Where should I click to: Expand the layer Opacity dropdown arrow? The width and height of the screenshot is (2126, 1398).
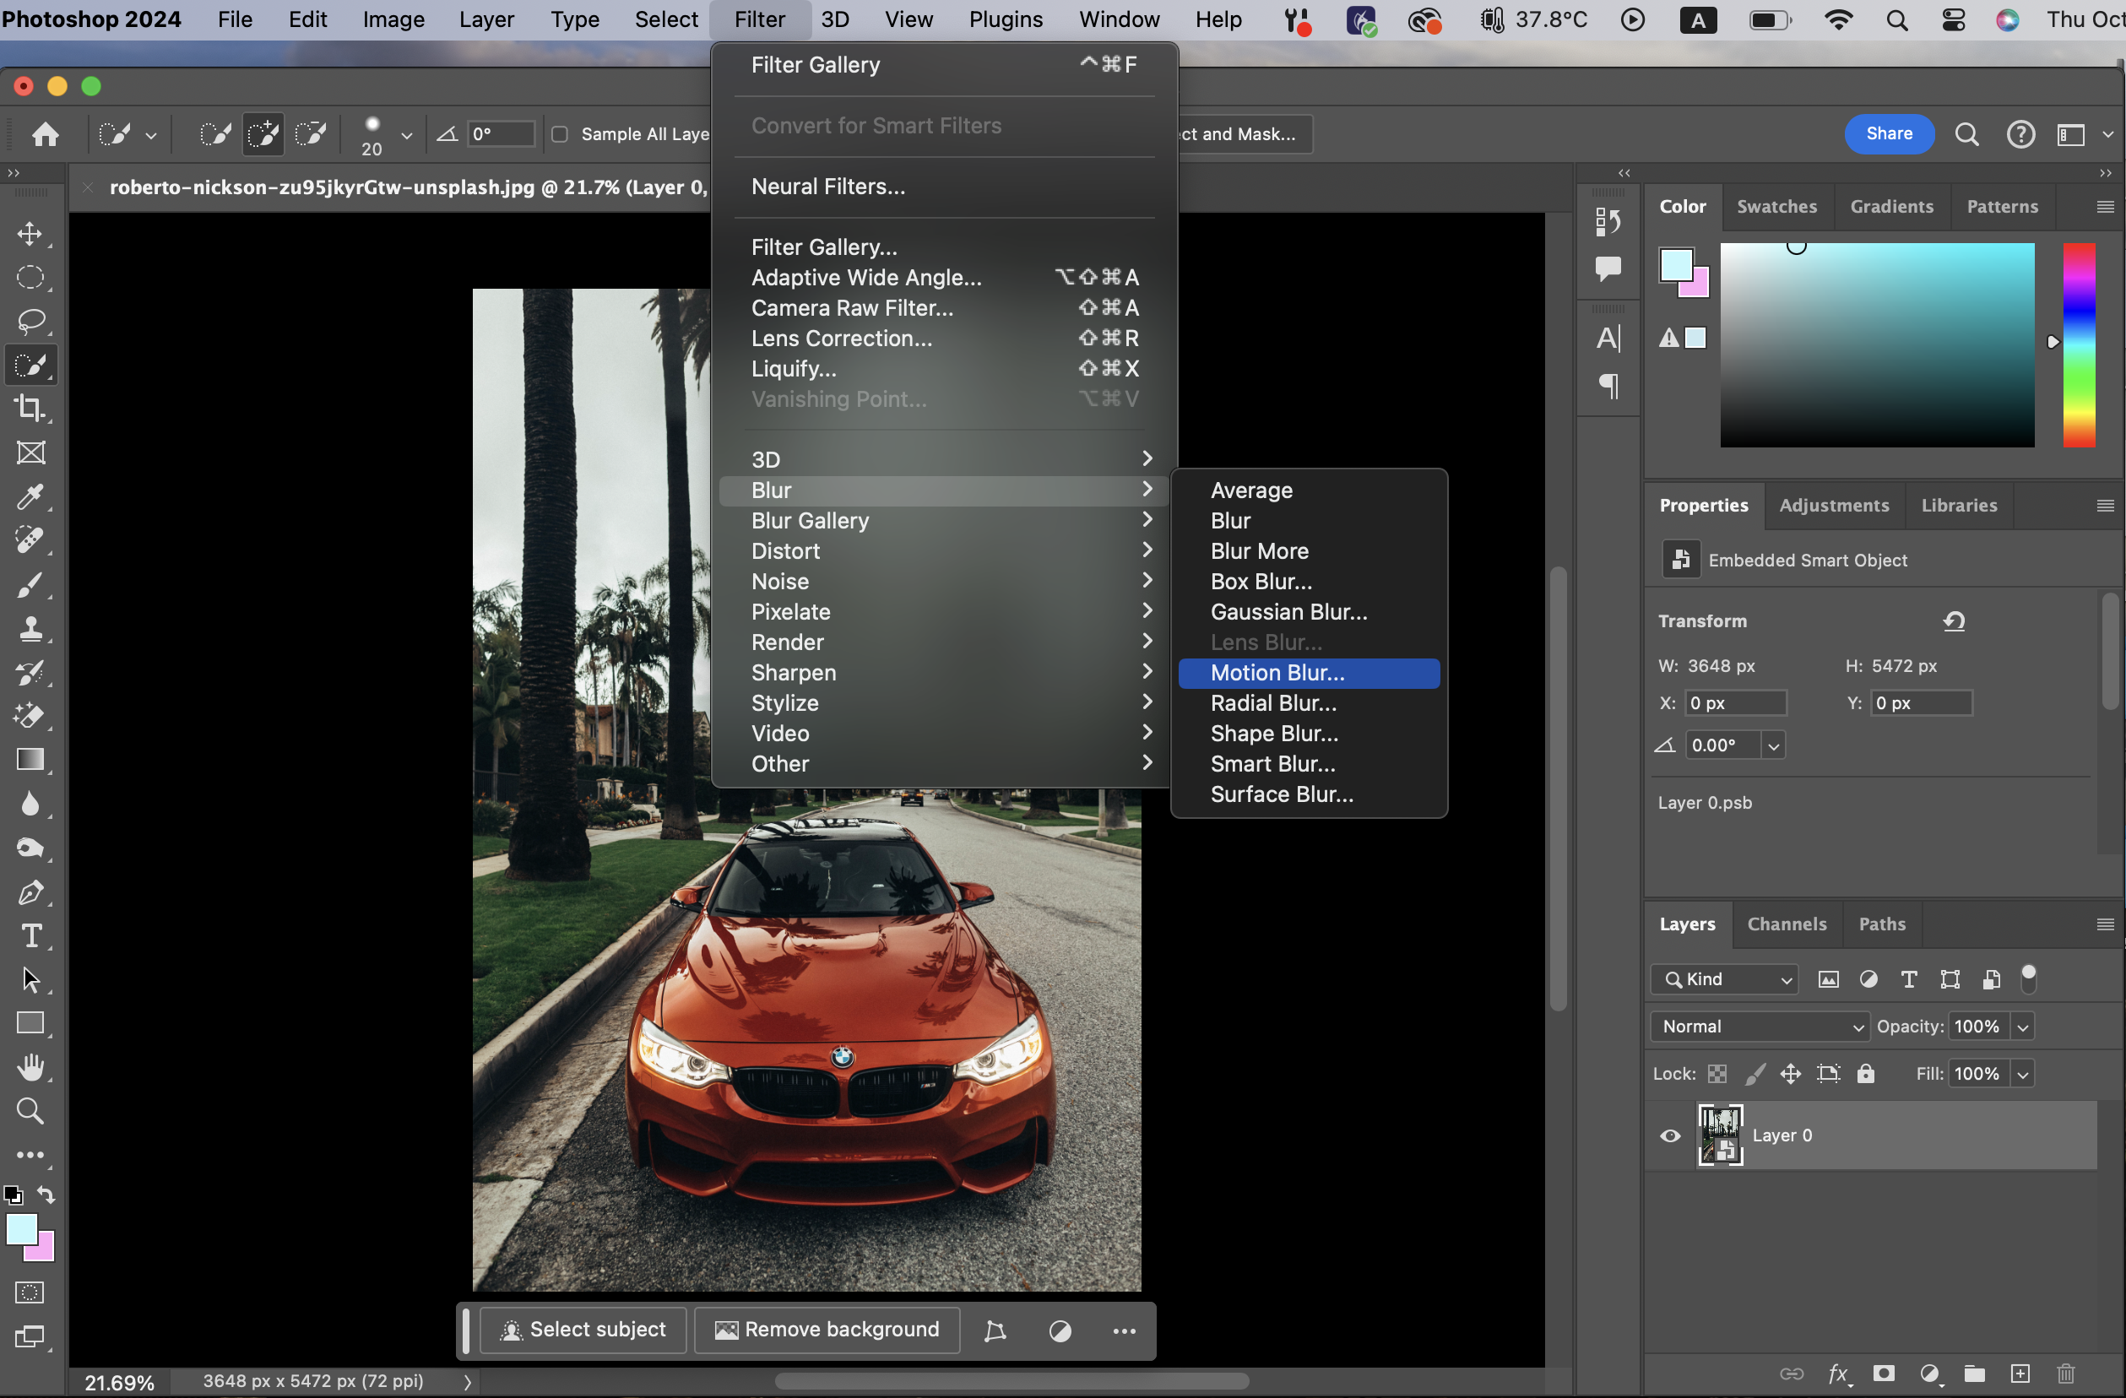(x=2022, y=1027)
